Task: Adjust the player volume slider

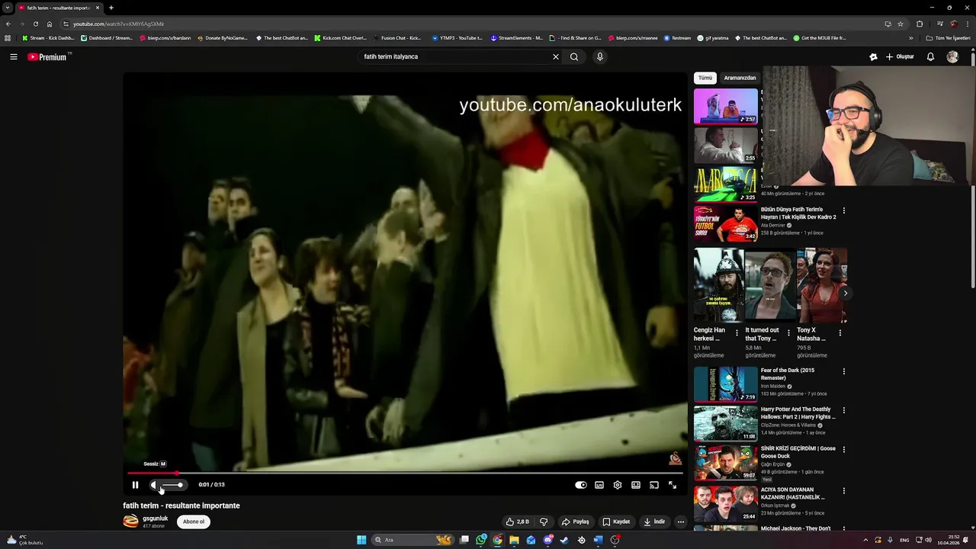Action: click(x=173, y=485)
